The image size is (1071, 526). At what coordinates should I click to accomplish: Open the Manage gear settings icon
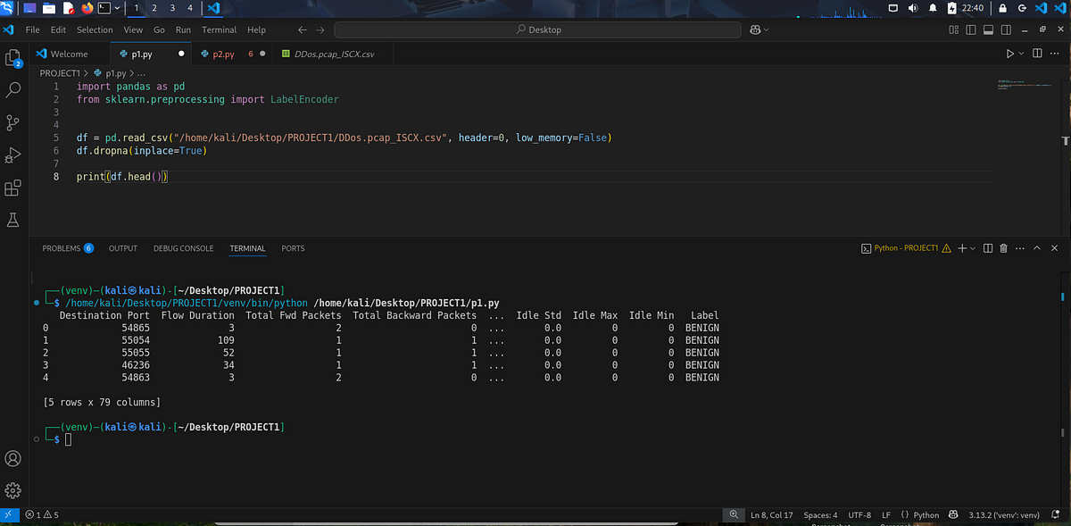coord(13,490)
